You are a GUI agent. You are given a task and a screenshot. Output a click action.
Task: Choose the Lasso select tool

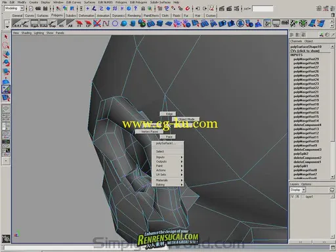pyautogui.click(x=6, y=45)
